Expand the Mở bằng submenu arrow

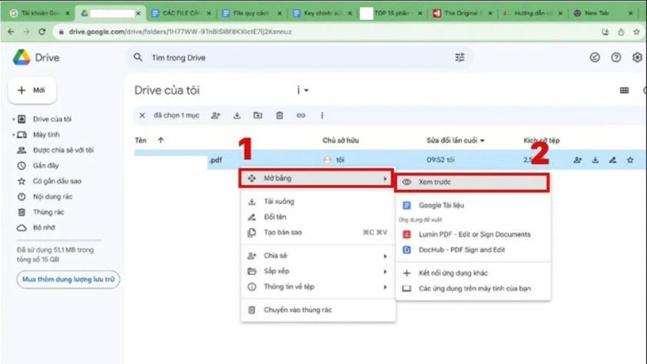pyautogui.click(x=386, y=178)
